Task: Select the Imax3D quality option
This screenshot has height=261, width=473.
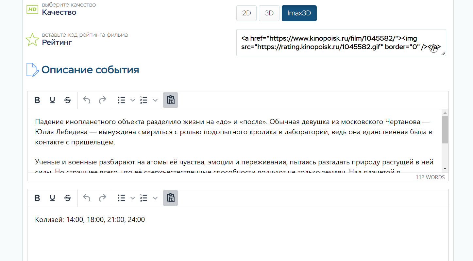Action: tap(299, 13)
